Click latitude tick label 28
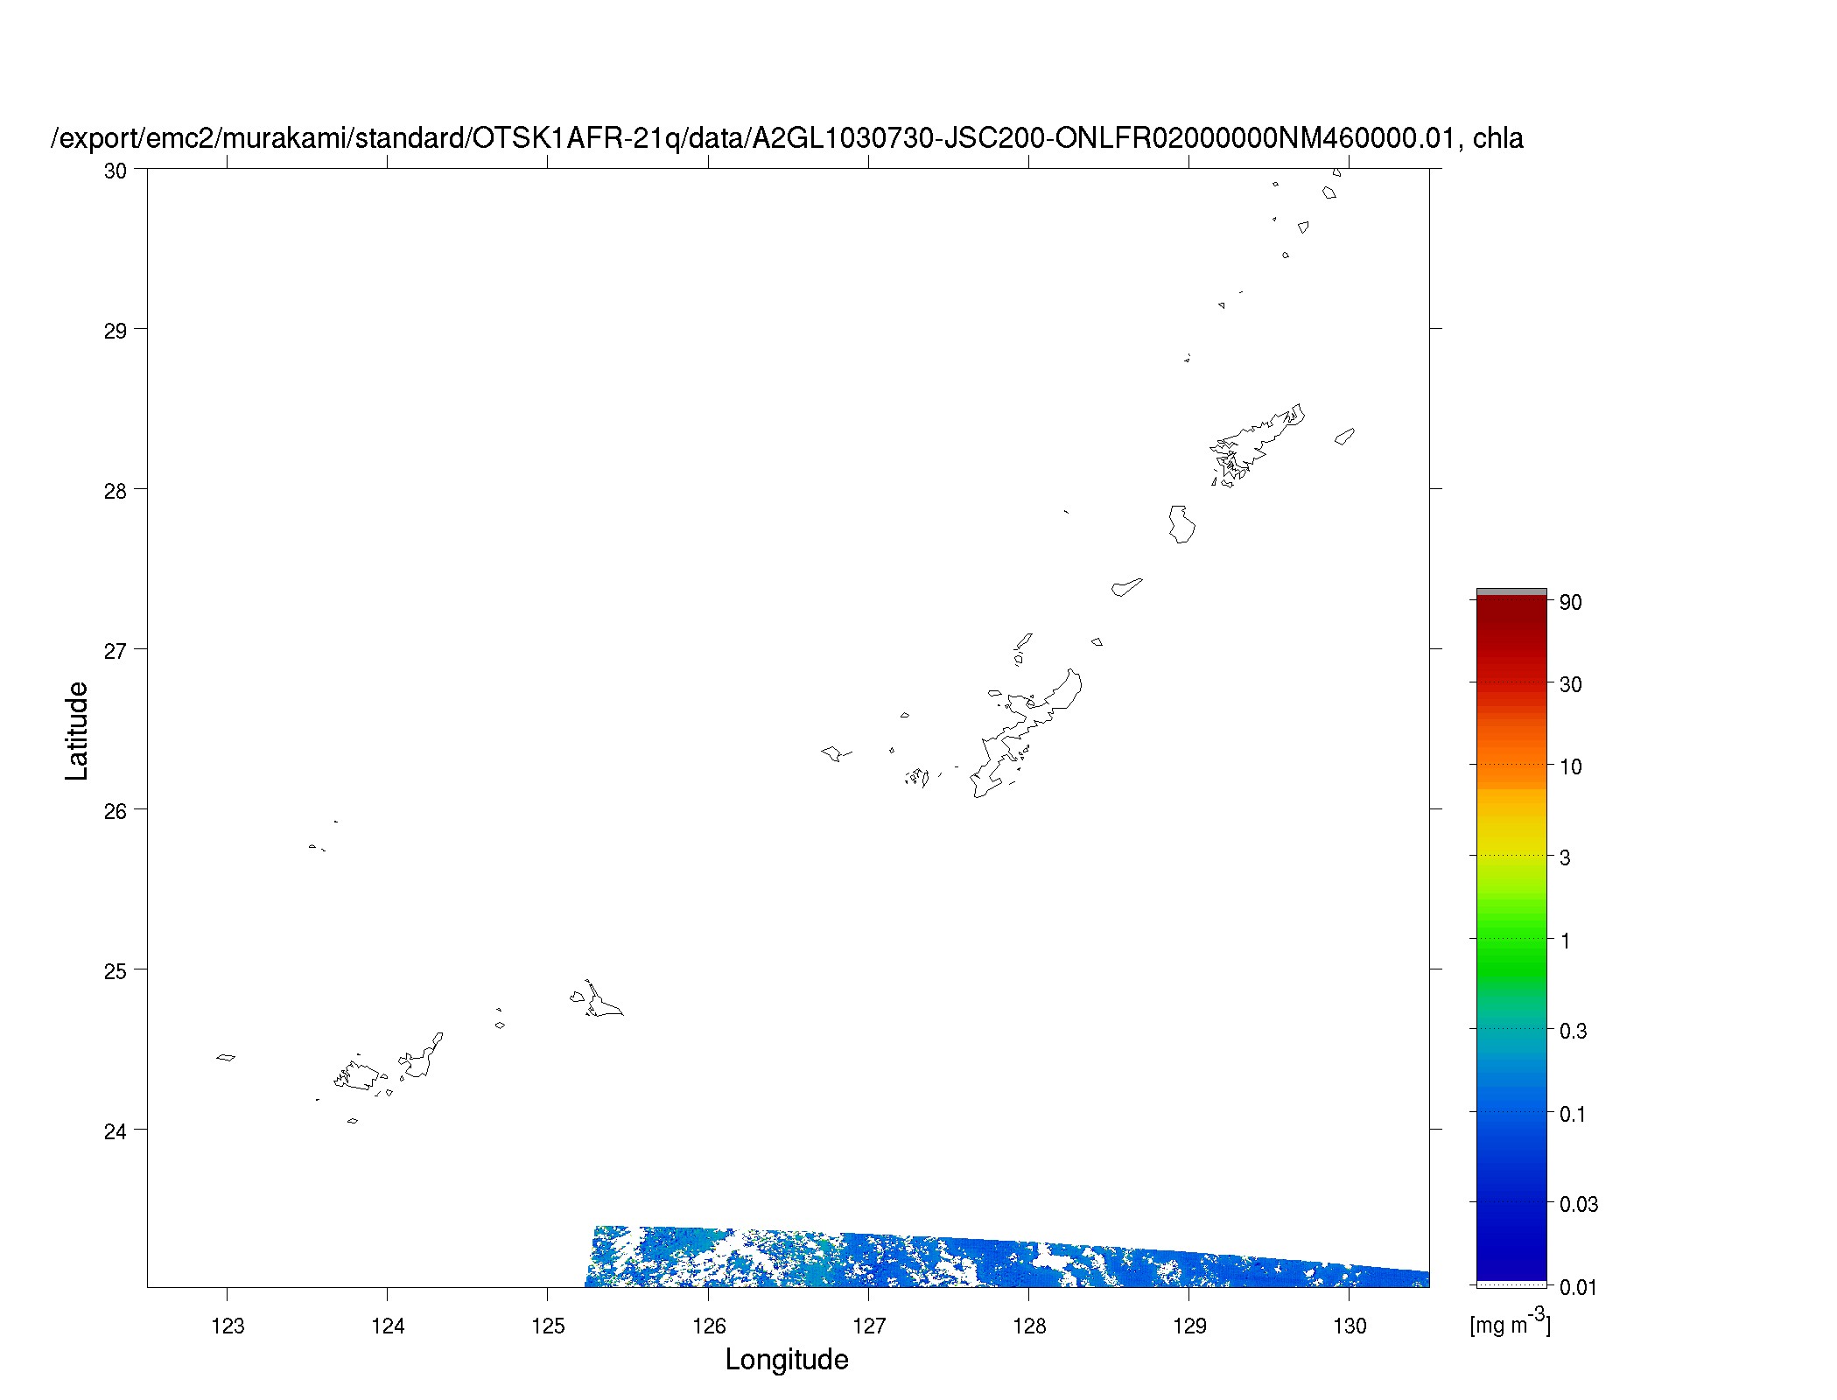The height and width of the screenshot is (1400, 1837). (115, 491)
